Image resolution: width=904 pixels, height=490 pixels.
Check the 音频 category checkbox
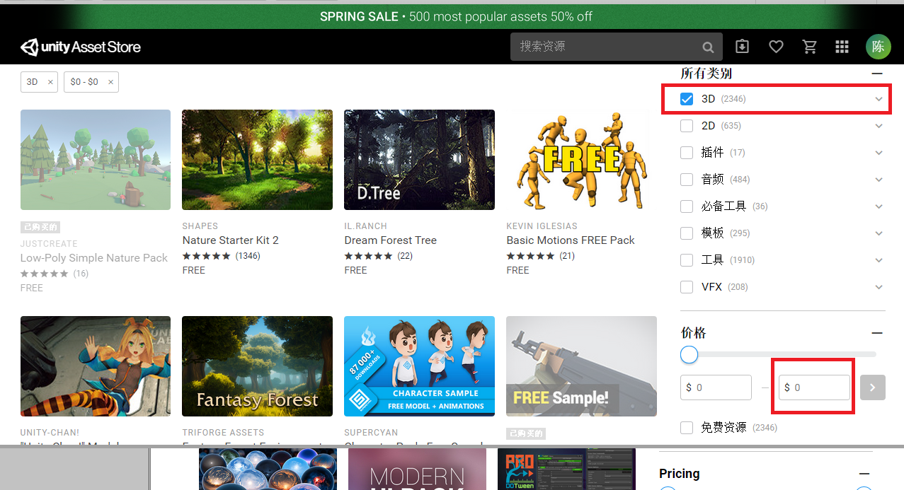687,180
